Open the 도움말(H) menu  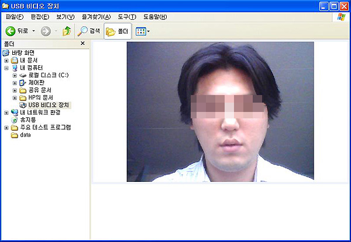[x=155, y=17]
